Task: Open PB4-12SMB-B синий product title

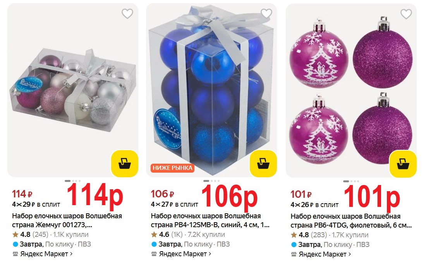Action: [210, 220]
